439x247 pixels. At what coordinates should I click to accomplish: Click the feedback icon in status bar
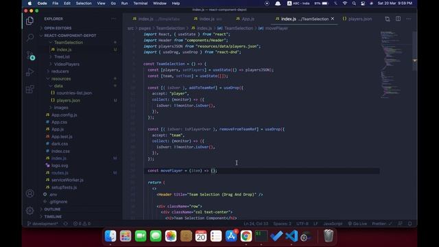400,224
